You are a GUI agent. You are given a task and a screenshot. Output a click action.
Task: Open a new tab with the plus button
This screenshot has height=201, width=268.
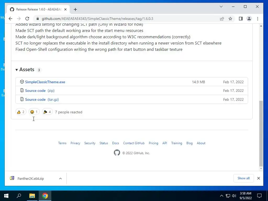(x=75, y=9)
